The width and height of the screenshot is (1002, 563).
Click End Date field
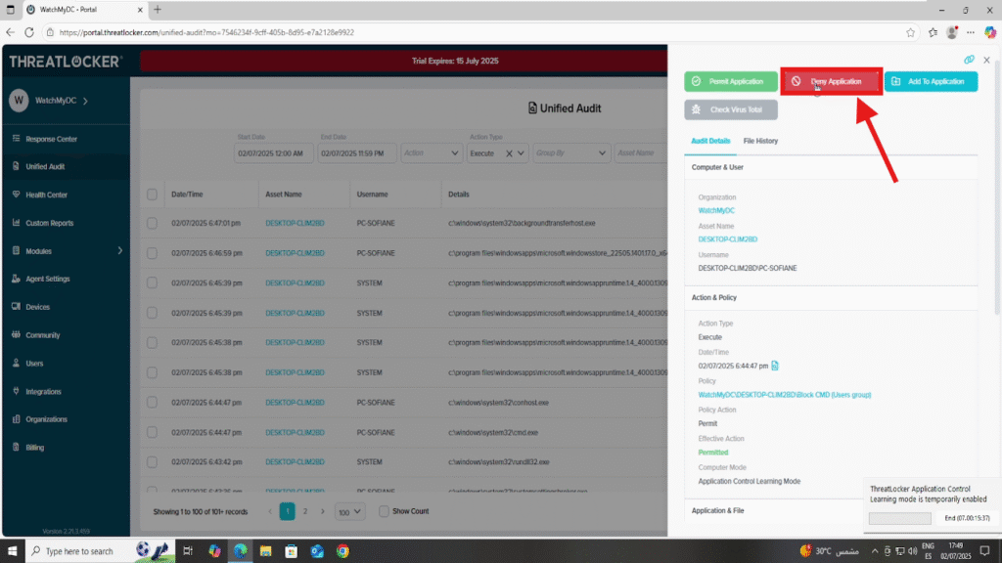click(x=356, y=153)
